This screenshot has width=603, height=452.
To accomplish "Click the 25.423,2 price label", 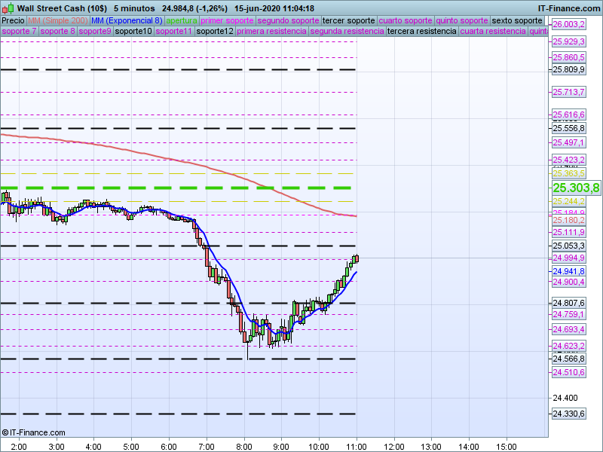I will coord(569,160).
